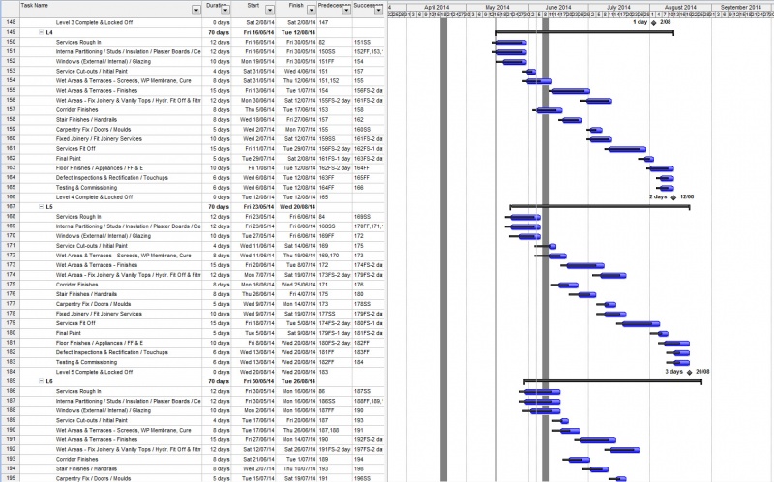Open the Duration column filter dropdown
The image size is (774, 482).
coord(225,10)
